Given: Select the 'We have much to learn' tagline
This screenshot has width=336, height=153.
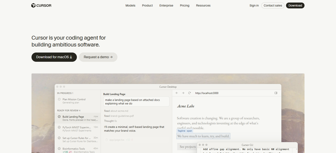Looking at the screenshot, I should coord(203,136).
